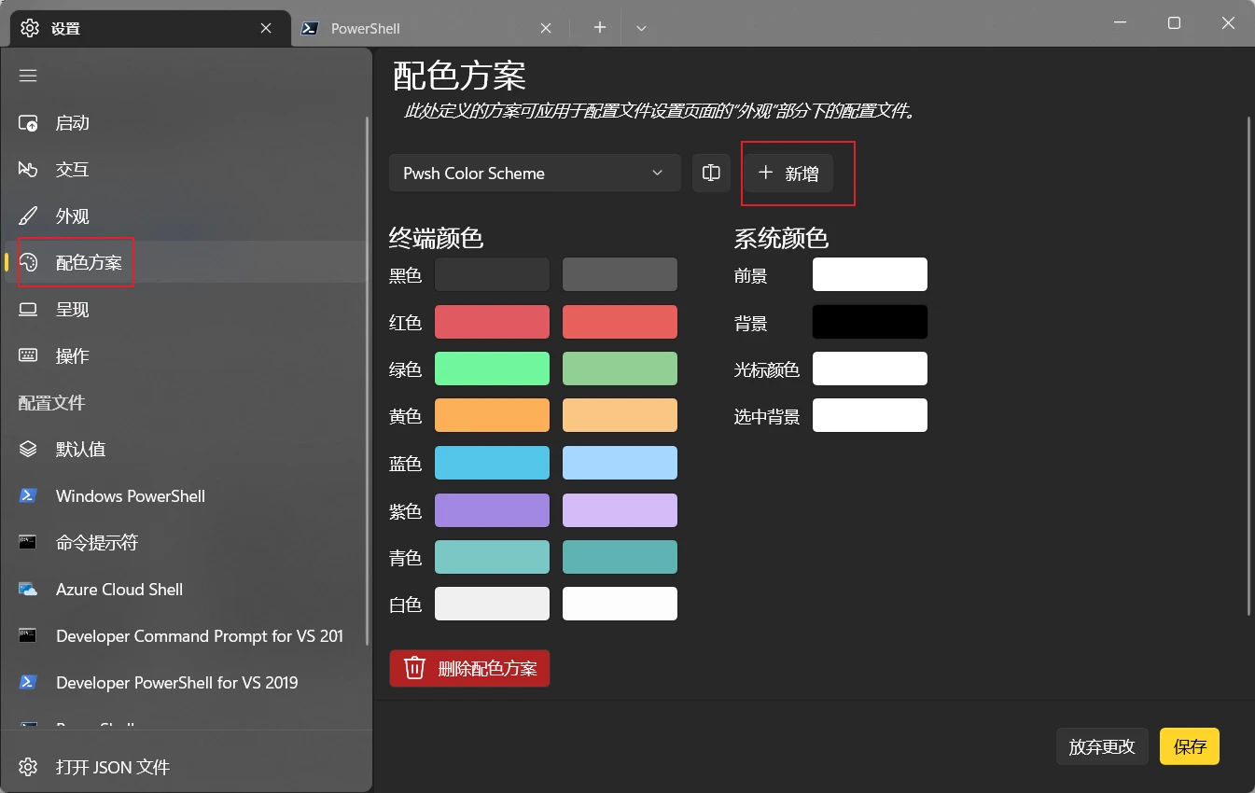The height and width of the screenshot is (793, 1255).
Task: Click the bright 红色 color swatch
Action: coord(620,322)
